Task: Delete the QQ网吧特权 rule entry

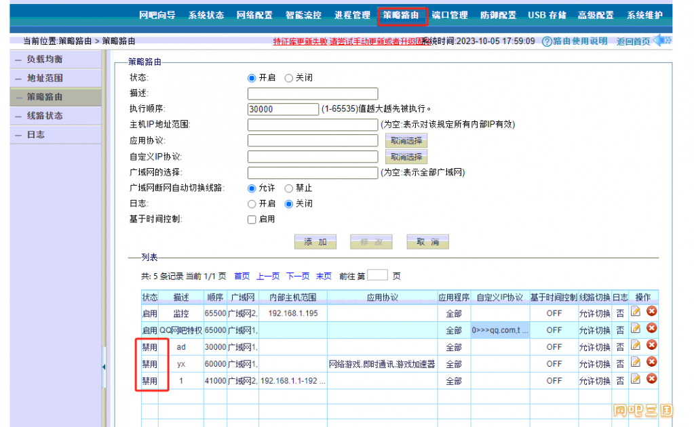Action: pyautogui.click(x=651, y=329)
